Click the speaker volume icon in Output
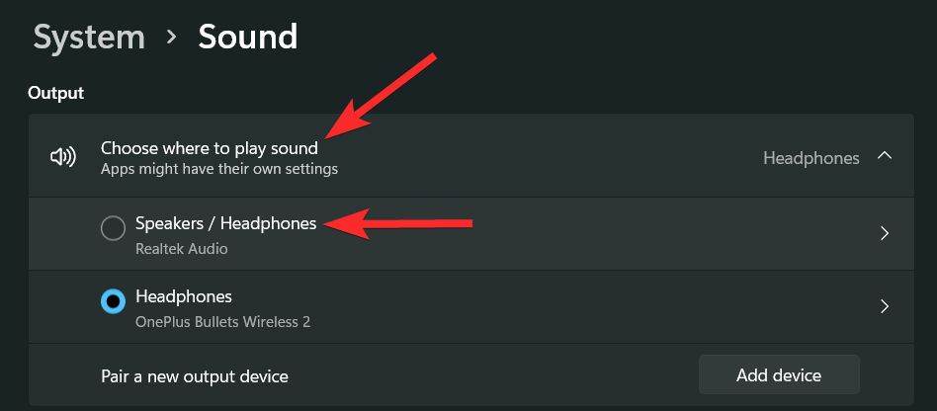Viewport: 937px width, 411px height. pyautogui.click(x=63, y=157)
